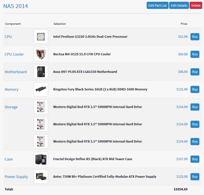Click the third Western Digital Red drive image
Viewport: 204px width, 195px height.
41,141
